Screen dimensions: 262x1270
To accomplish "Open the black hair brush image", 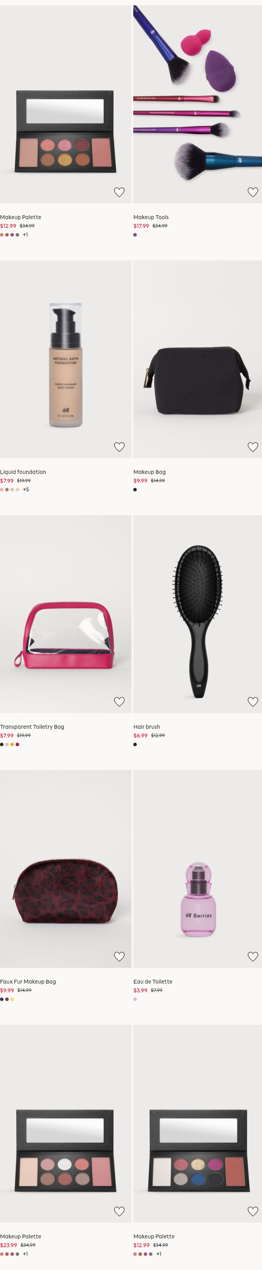I will [198, 614].
